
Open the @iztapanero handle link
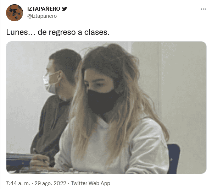[x=42, y=16]
